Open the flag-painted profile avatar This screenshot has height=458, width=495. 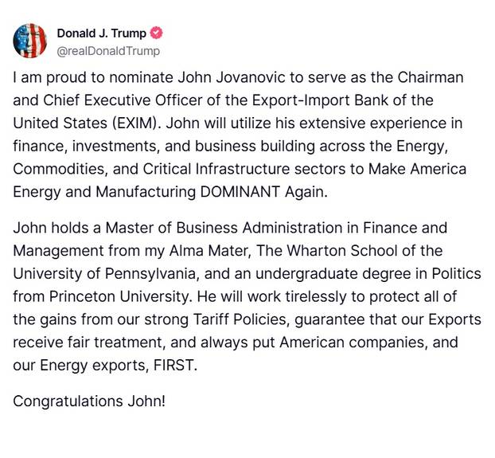pyautogui.click(x=29, y=41)
